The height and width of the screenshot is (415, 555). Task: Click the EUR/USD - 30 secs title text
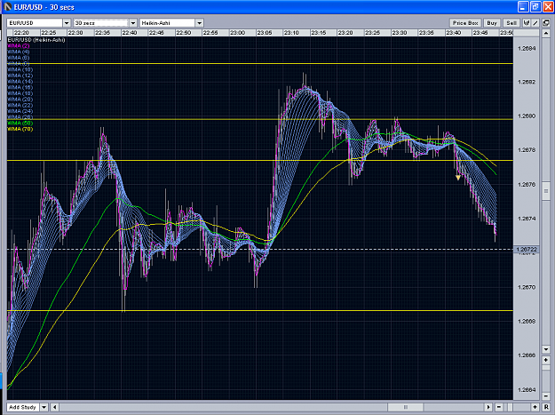(44, 7)
